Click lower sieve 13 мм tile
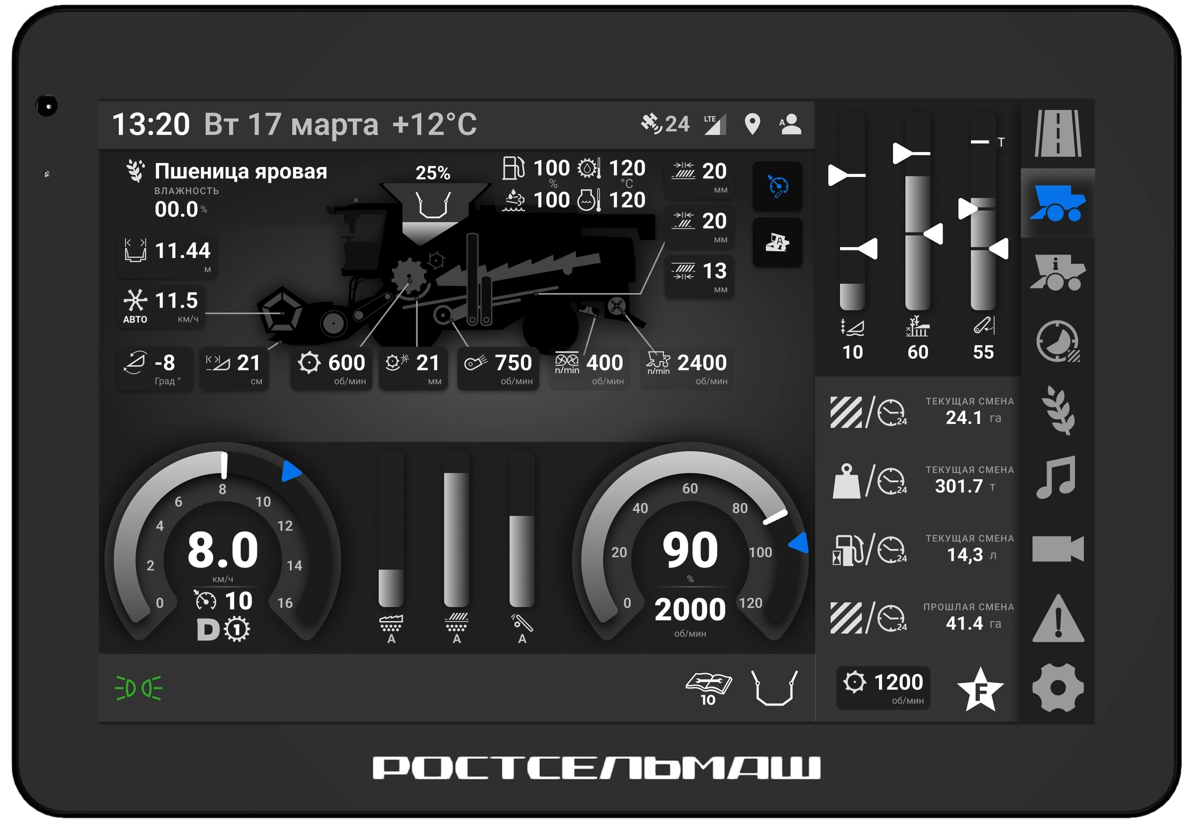The width and height of the screenshot is (1193, 823). tap(699, 277)
